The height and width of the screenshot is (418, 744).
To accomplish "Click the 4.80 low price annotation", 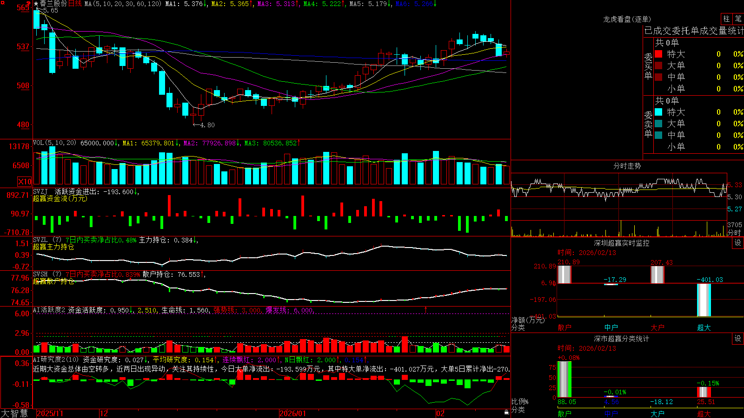I will point(207,124).
